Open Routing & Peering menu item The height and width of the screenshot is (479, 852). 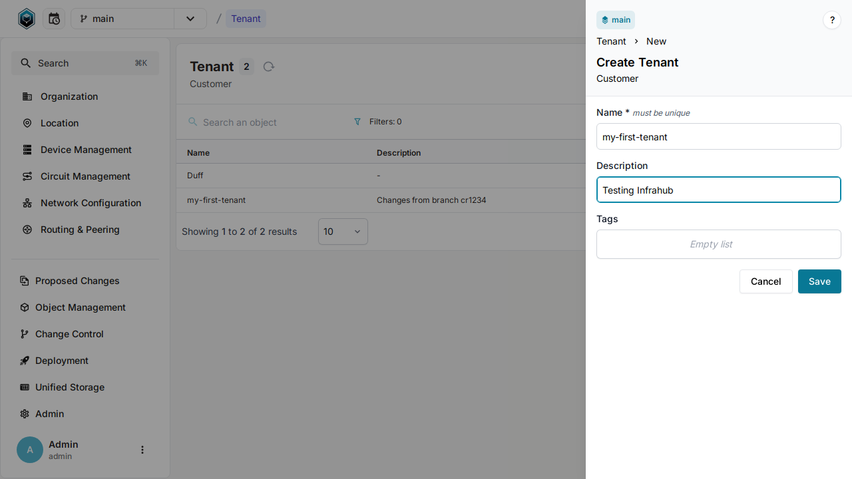pos(80,230)
